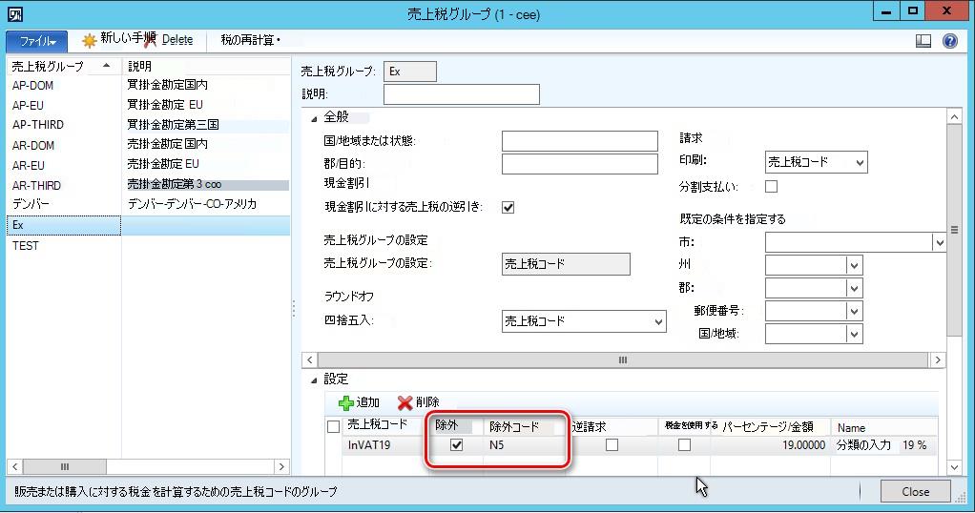
Task: Click 国/地域または状態 input field
Action: coord(579,140)
